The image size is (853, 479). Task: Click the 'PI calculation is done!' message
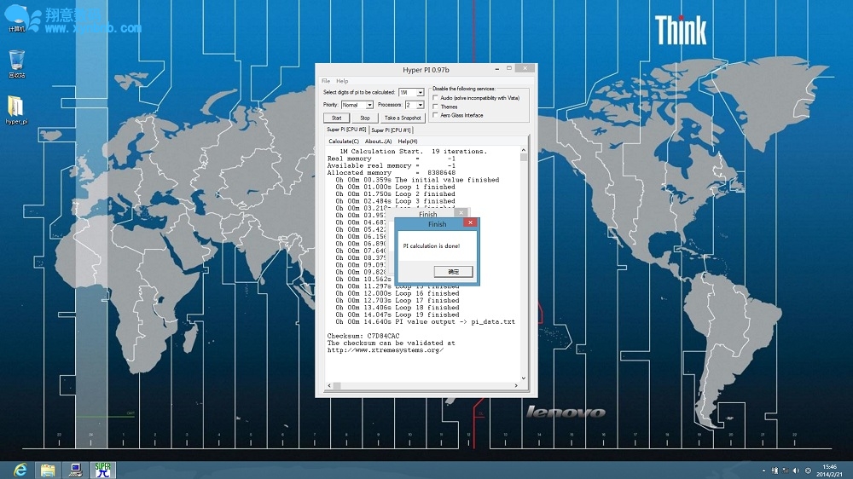pos(432,246)
